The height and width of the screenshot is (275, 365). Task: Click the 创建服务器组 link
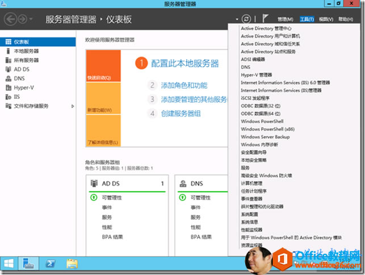pyautogui.click(x=181, y=114)
